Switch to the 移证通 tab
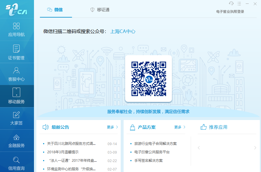Viewport: 261px width, 172px height. click(100, 10)
